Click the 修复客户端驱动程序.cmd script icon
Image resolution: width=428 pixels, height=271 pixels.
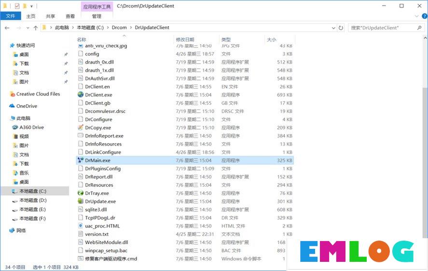[81, 258]
